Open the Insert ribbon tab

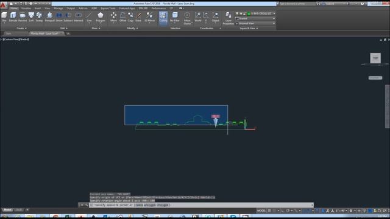pos(38,8)
